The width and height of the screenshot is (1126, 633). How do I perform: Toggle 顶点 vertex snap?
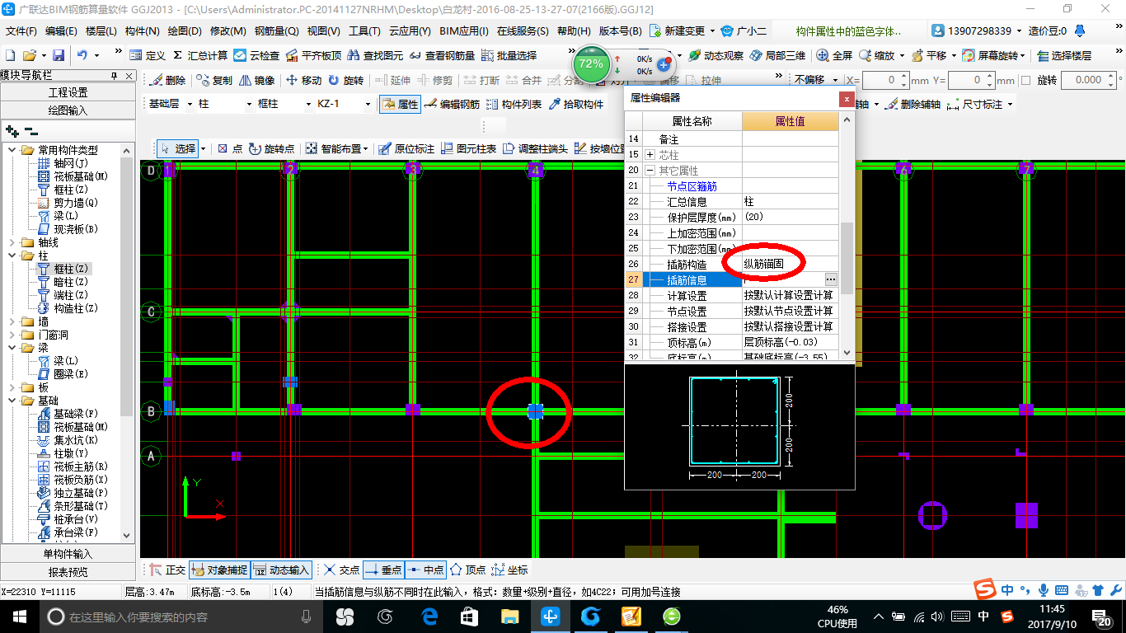point(467,570)
